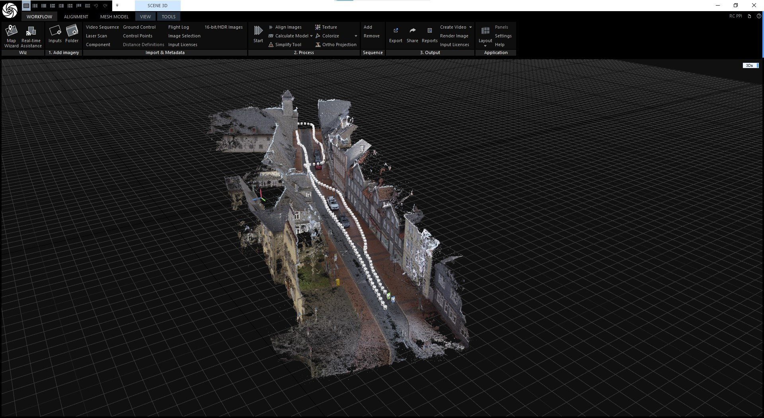Open the quick access toolbar customize arrow

pos(117,6)
